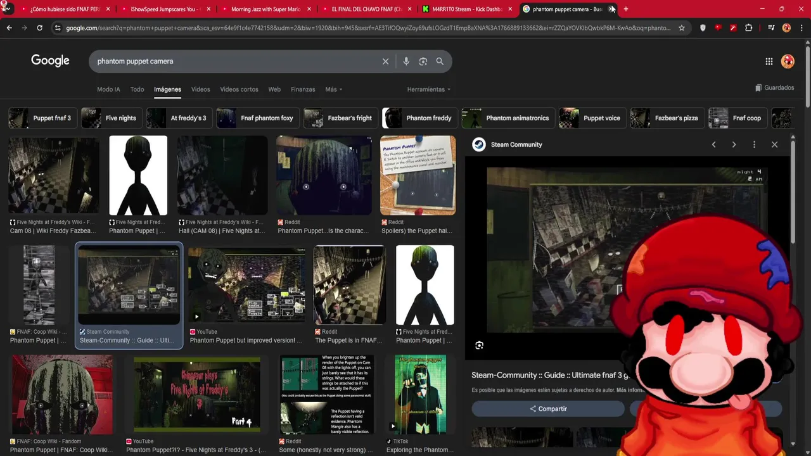
Task: Select the Puppet voice chip
Action: tap(593, 118)
